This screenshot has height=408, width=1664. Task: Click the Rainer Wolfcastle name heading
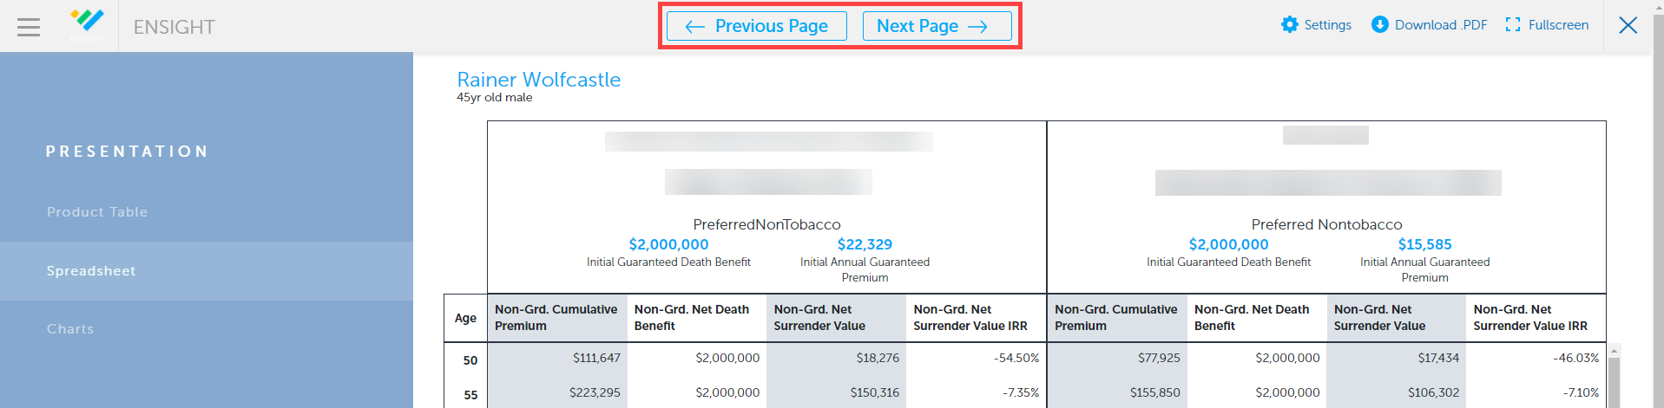[x=538, y=80]
